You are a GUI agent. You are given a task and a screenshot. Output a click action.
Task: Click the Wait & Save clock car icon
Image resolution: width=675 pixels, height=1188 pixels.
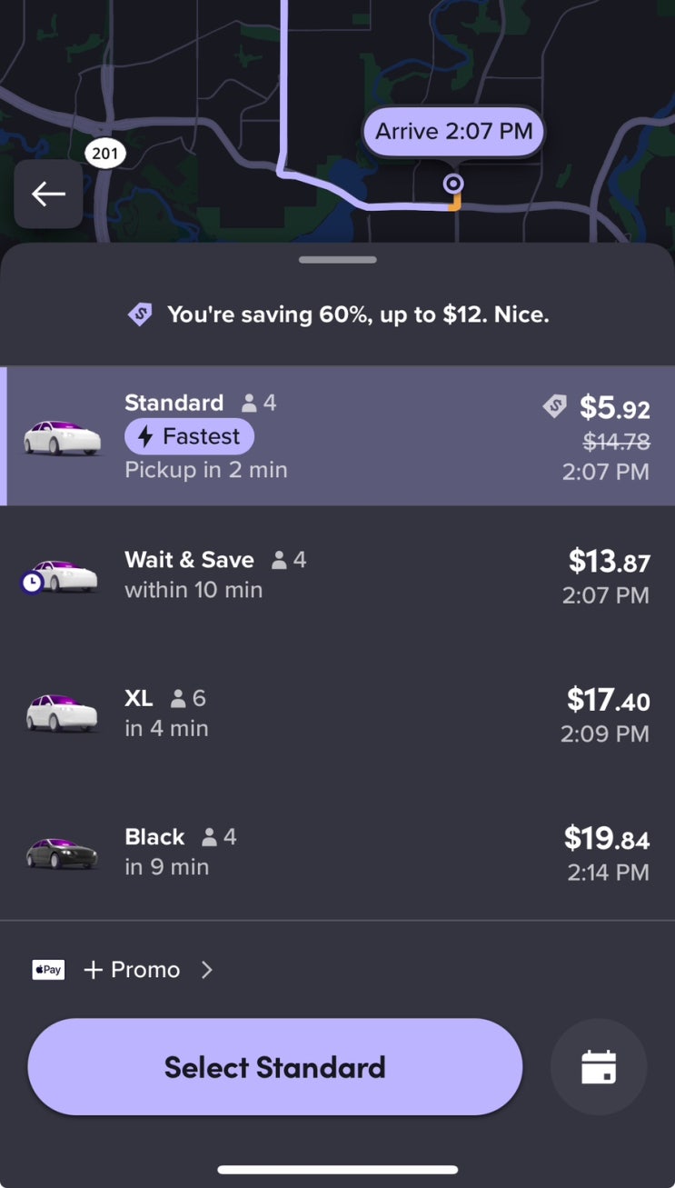point(60,576)
